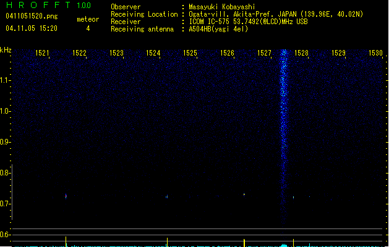Click the HROFFT 1.0.0 title text

tap(49, 5)
